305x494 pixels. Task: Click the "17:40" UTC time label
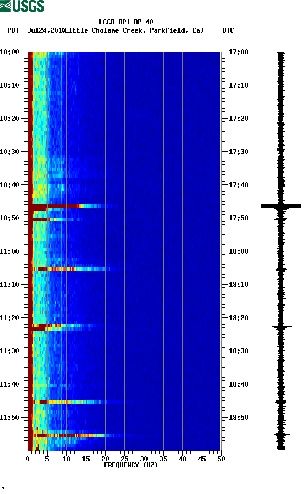point(238,184)
